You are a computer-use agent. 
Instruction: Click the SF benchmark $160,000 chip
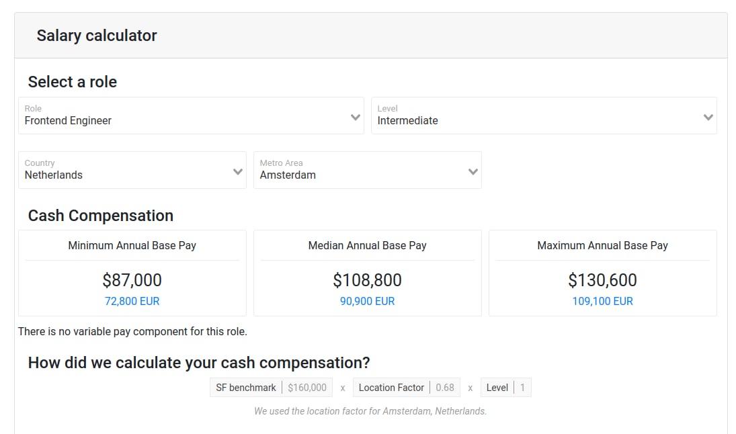tap(271, 388)
